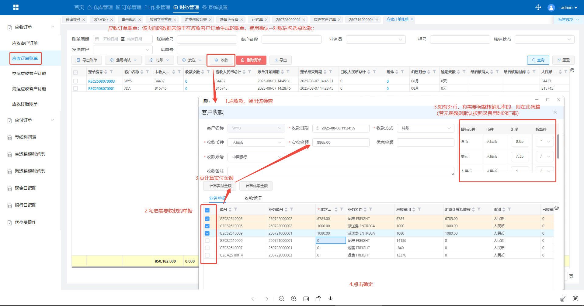This screenshot has height=306, width=584.
Task: Click the zoom in magnifier icon
Action: (x=294, y=299)
